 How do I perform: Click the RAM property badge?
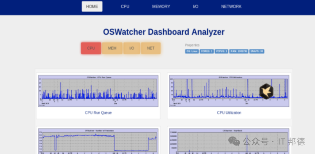(239, 51)
